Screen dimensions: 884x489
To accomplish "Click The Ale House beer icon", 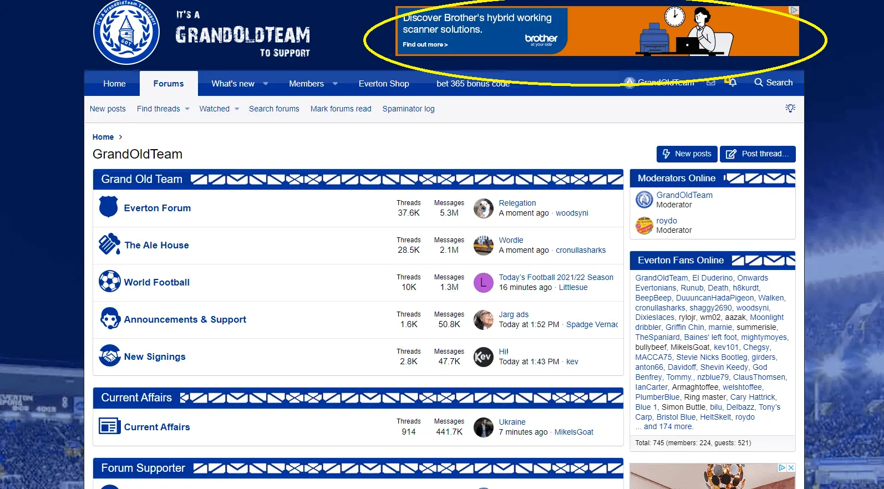I will tap(109, 244).
